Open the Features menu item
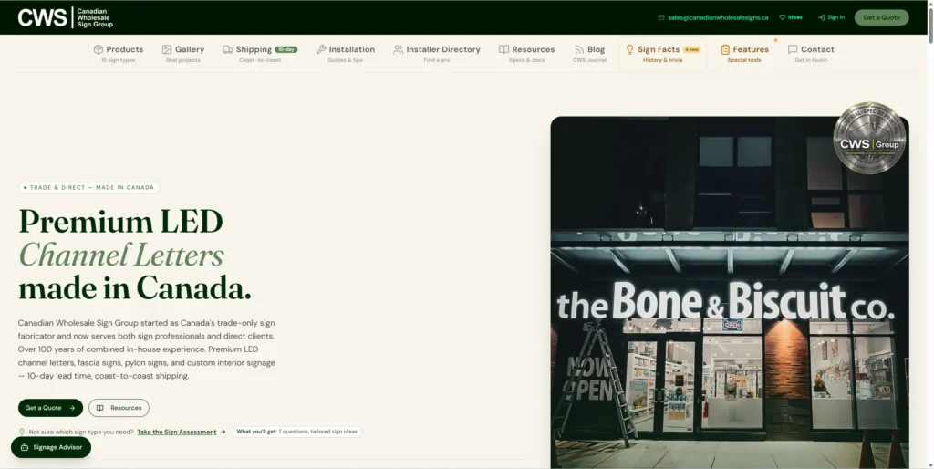934x469 pixels. (744, 54)
